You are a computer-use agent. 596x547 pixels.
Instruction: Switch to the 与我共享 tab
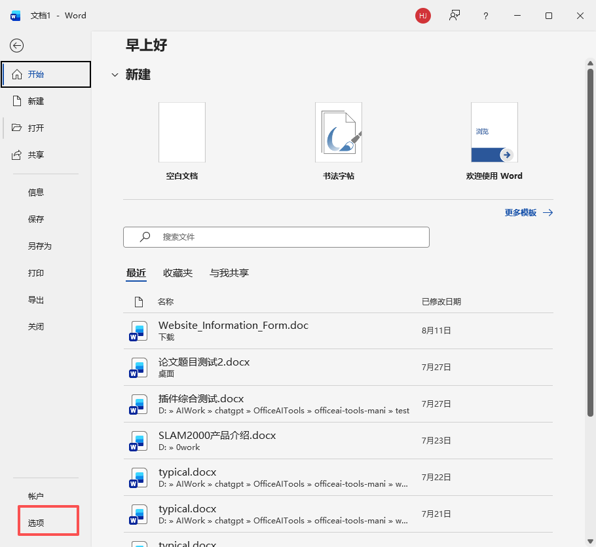(x=229, y=273)
